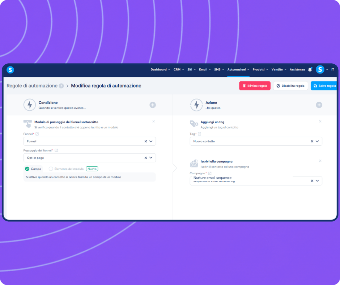Viewport: 340px width, 285px height.
Task: Add a new condition with plus icon
Action: click(x=153, y=105)
